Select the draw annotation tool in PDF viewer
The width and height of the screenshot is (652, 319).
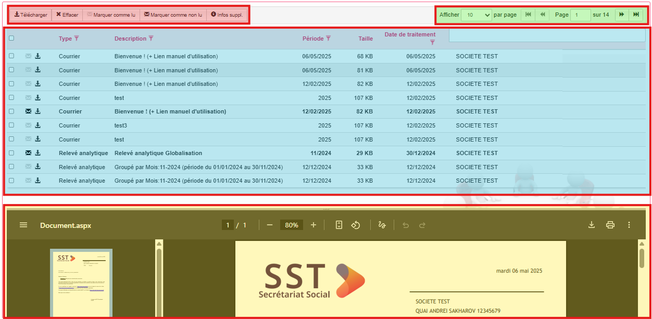pyautogui.click(x=382, y=225)
